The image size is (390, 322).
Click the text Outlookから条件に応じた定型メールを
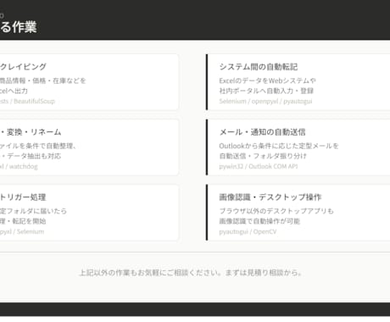(x=279, y=146)
